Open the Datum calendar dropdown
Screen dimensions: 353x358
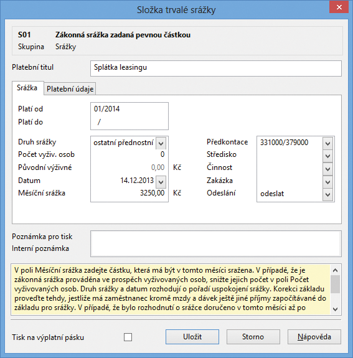click(161, 182)
